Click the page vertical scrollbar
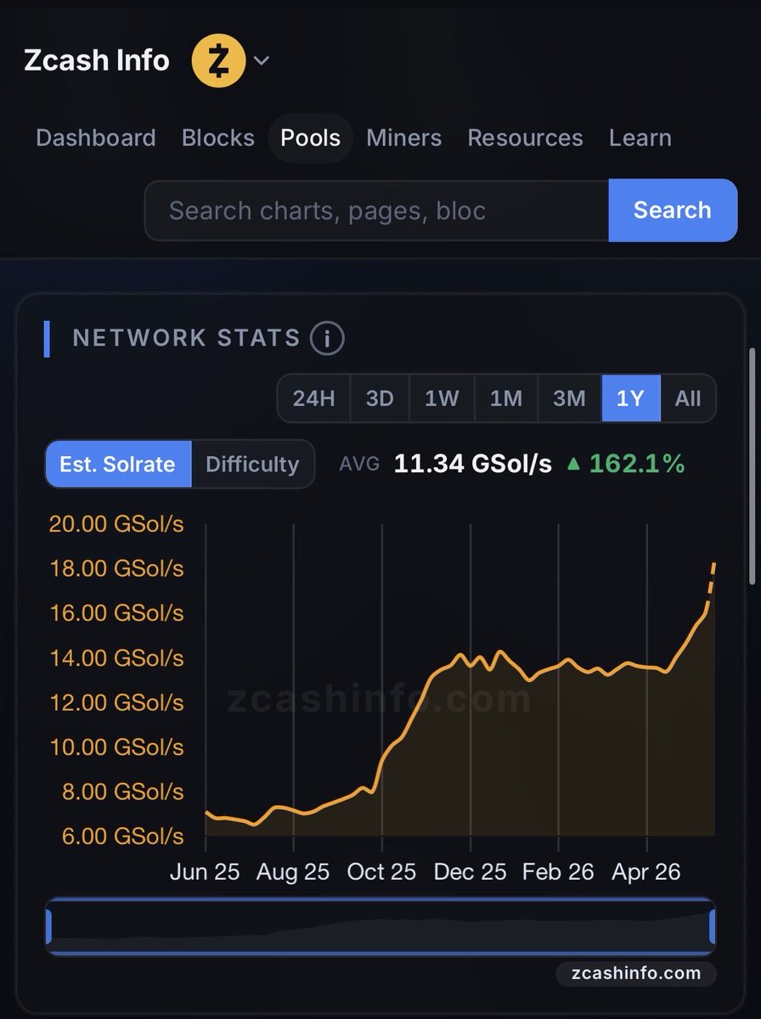 pyautogui.click(x=753, y=465)
